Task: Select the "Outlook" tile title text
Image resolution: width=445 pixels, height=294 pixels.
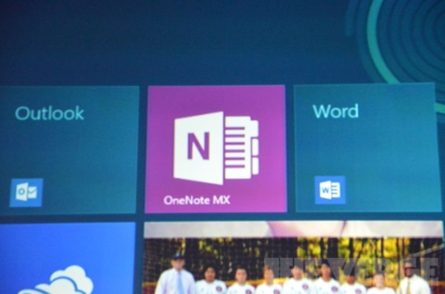Action: pos(49,113)
